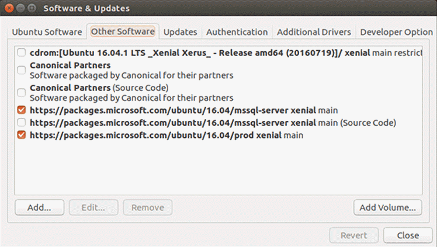Select the 'Canonical Partners (Source Code)' row text
Image resolution: width=437 pixels, height=247 pixels.
tap(131, 93)
